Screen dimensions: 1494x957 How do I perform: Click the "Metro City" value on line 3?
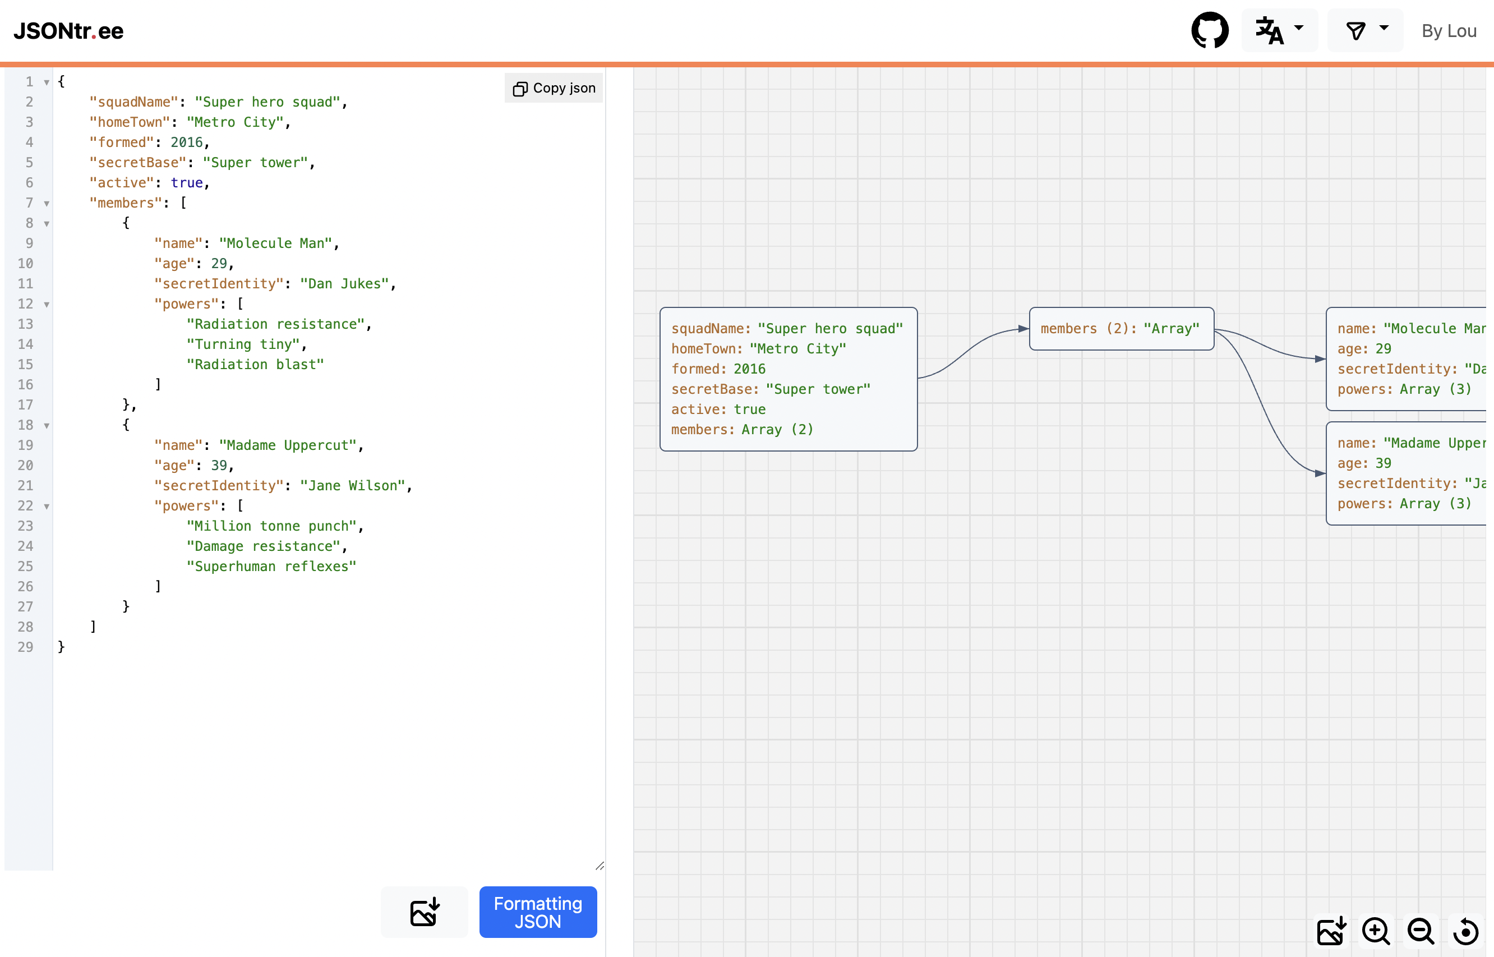235,122
